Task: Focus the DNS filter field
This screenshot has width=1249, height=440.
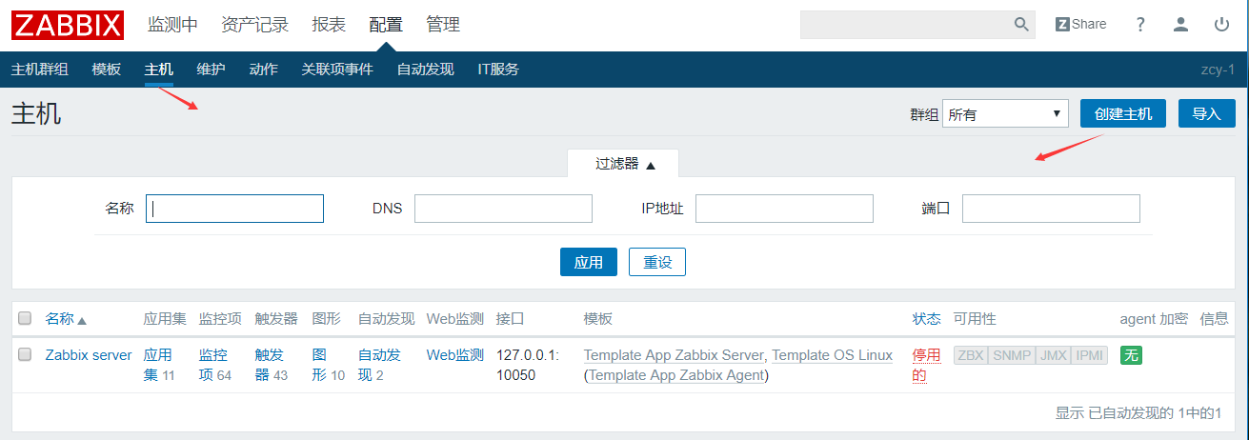Action: tap(503, 209)
